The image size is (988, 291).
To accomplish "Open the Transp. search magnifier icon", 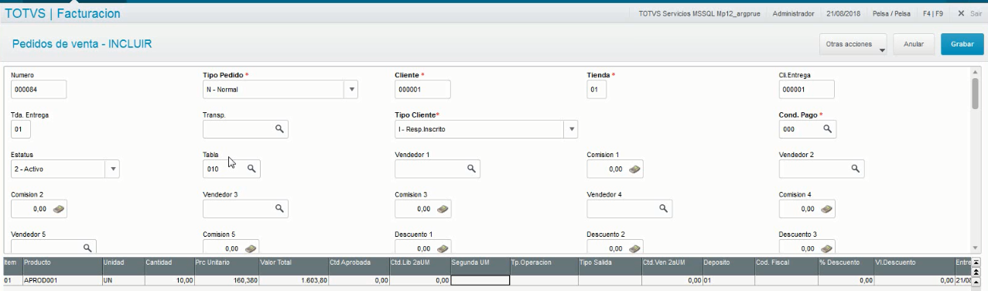I will pyautogui.click(x=280, y=128).
